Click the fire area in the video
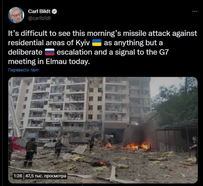Image resolution: width=203 pixels, height=186 pixels. tap(135, 146)
